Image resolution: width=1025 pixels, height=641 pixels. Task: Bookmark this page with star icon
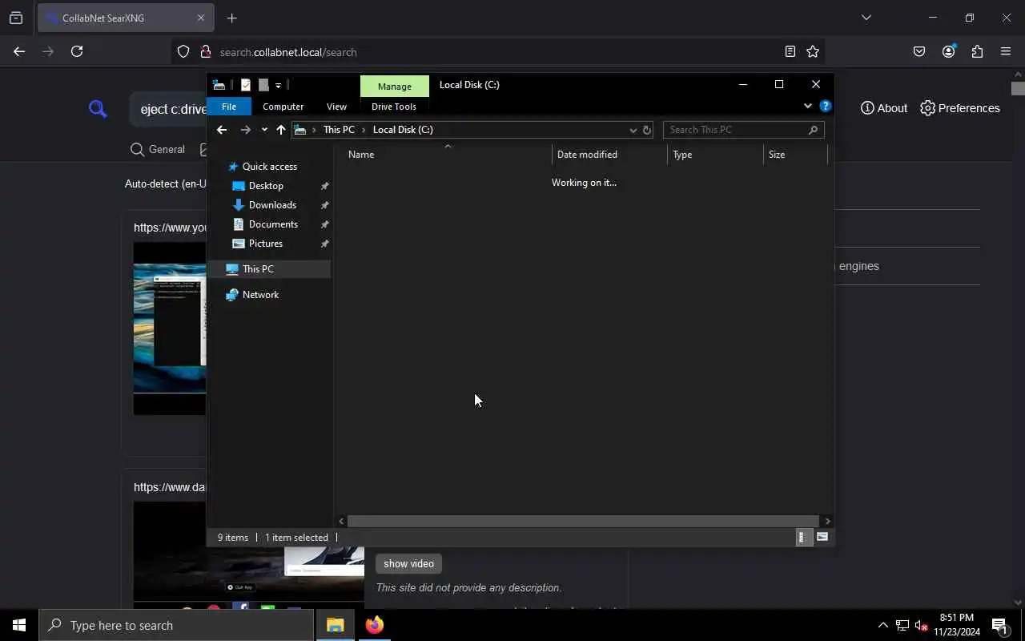813,51
